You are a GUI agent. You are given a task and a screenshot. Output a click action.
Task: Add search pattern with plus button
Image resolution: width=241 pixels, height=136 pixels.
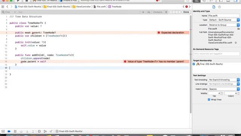[143, 12]
